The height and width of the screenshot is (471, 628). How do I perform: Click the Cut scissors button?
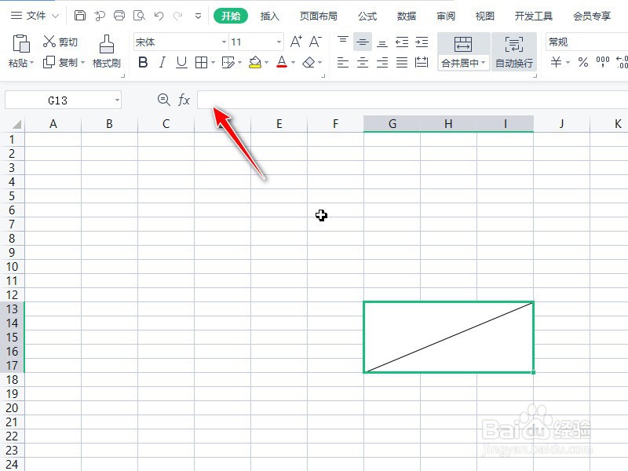click(x=60, y=42)
